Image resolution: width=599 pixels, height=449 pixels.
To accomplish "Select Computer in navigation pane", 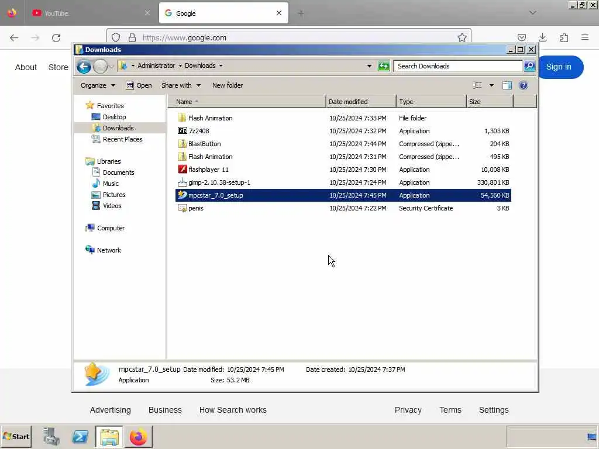I will (x=105, y=228).
